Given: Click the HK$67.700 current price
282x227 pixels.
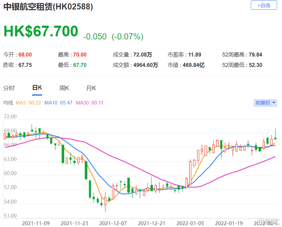Looking at the screenshot, I should (x=41, y=32).
